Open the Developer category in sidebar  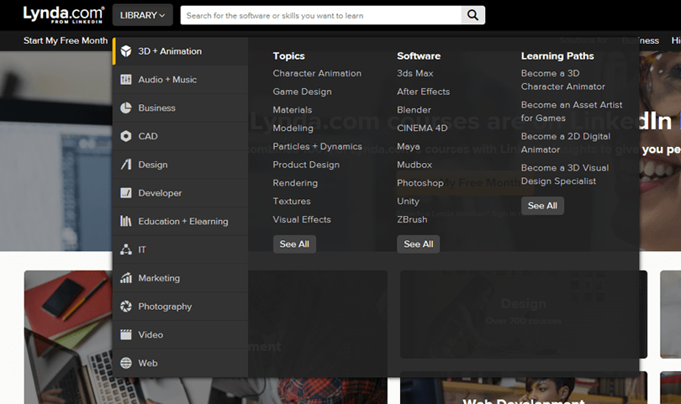pos(160,193)
